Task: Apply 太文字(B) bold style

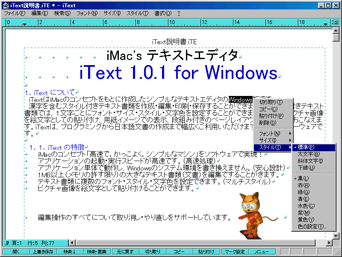Action: pos(314,154)
